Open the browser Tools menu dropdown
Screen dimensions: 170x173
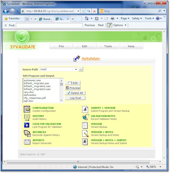(x=149, y=18)
